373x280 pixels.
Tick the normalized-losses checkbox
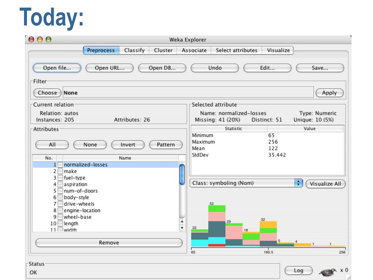pyautogui.click(x=60, y=164)
